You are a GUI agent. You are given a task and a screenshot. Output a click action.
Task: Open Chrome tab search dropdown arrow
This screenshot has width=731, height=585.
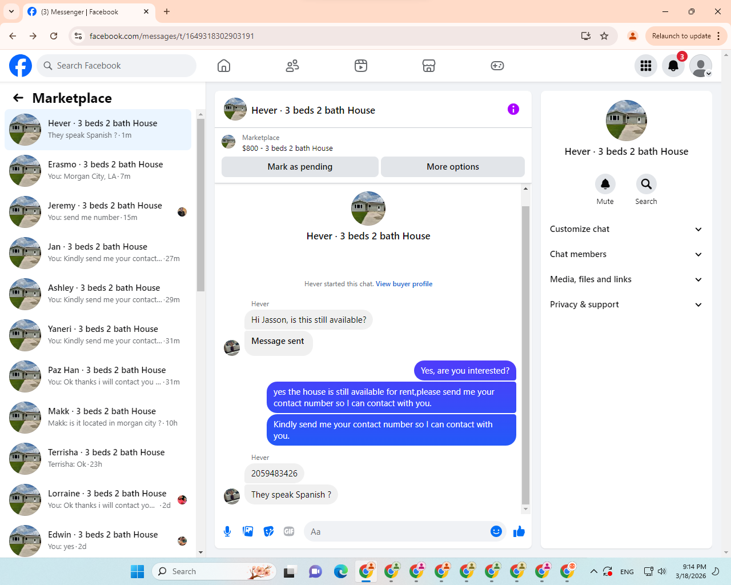pyautogui.click(x=11, y=11)
